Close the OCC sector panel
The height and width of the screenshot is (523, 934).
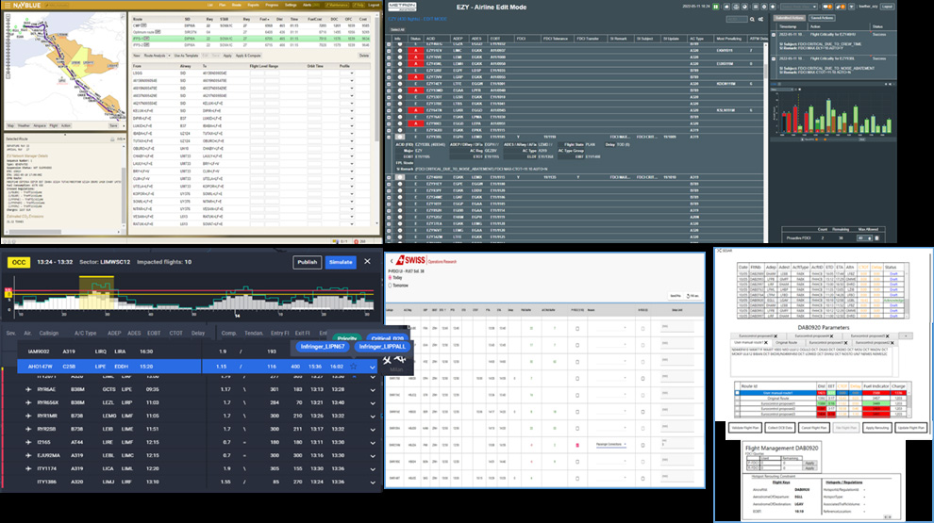point(368,261)
